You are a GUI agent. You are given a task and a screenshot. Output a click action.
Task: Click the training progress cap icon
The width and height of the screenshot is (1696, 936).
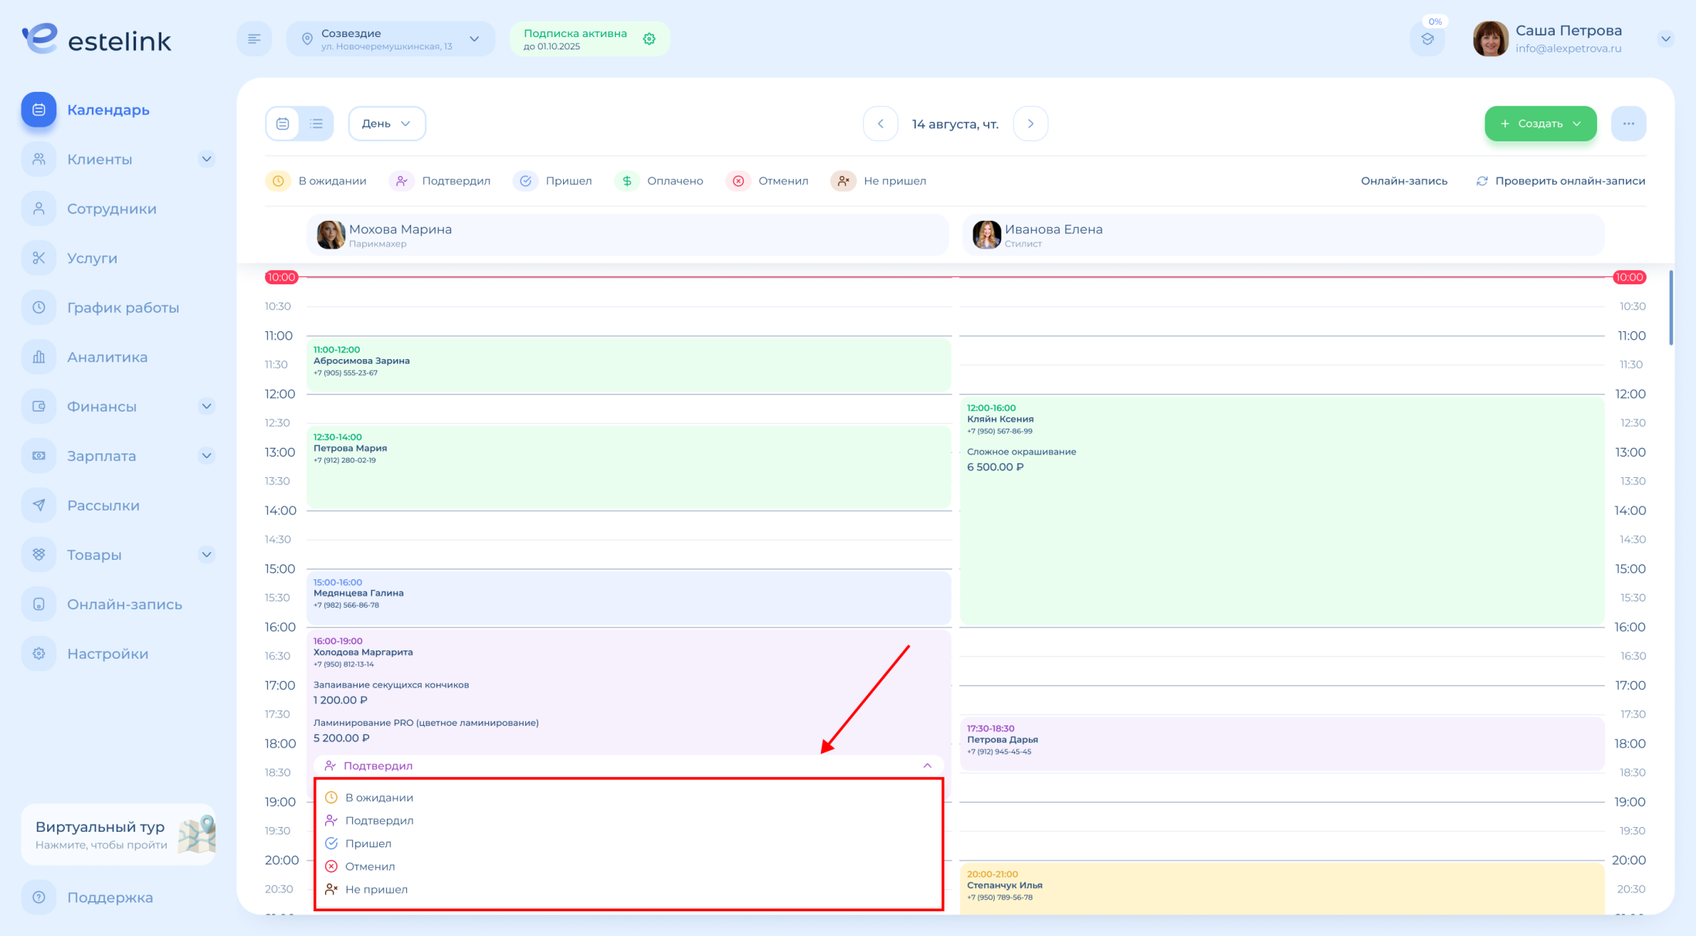pyautogui.click(x=1427, y=39)
